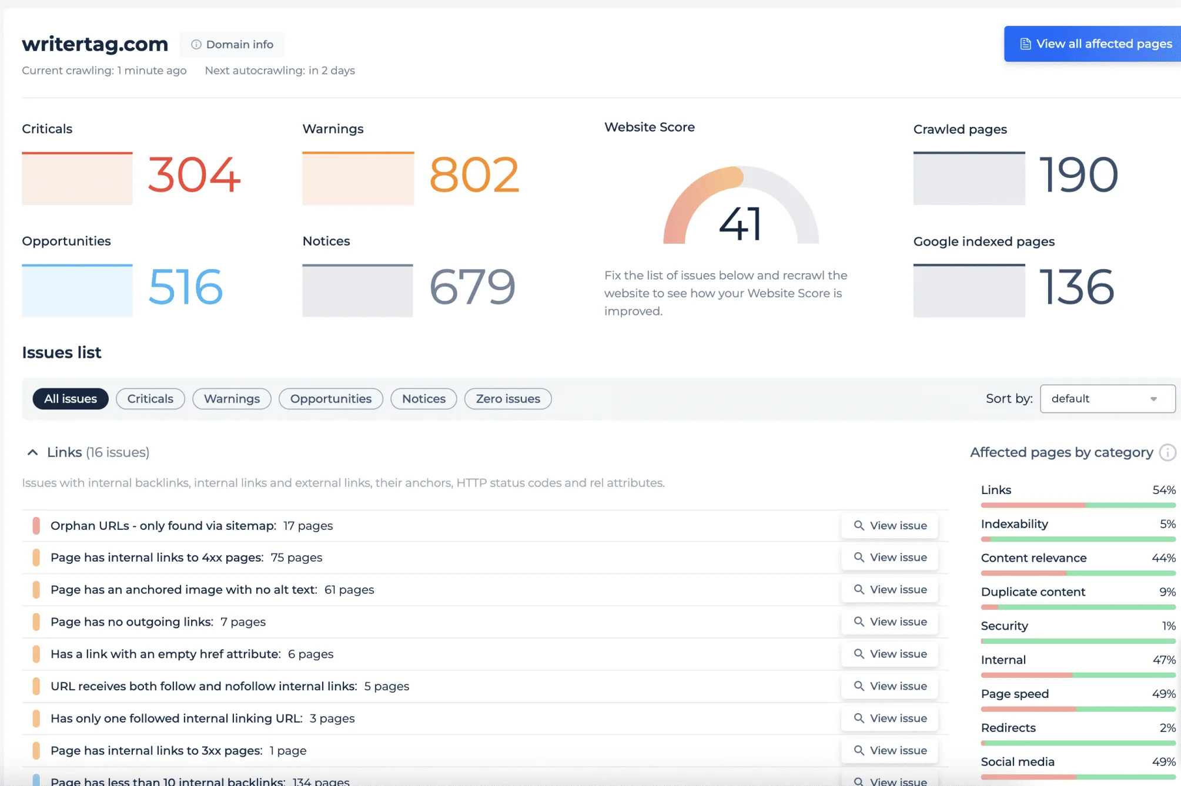
Task: Click the Opportunities count 516
Action: point(186,287)
